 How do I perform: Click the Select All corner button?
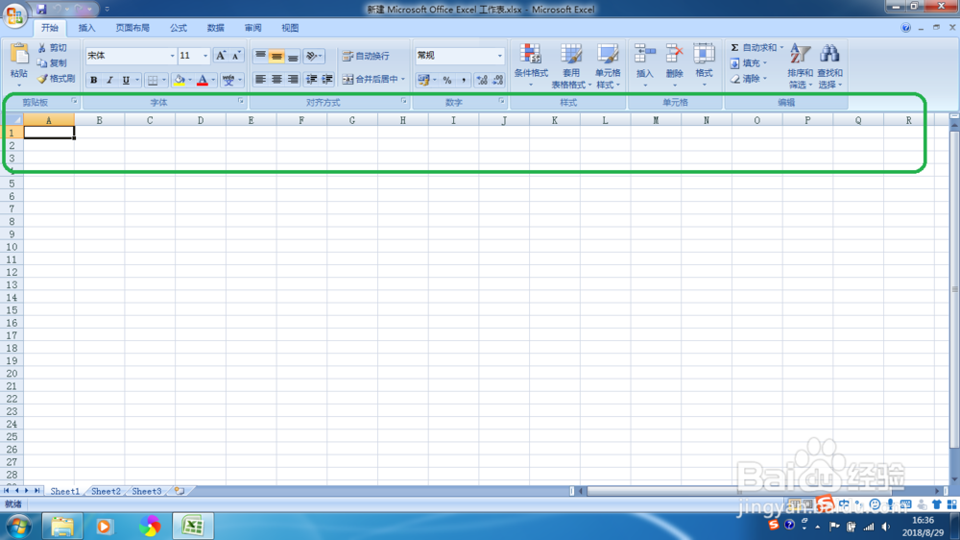click(12, 120)
